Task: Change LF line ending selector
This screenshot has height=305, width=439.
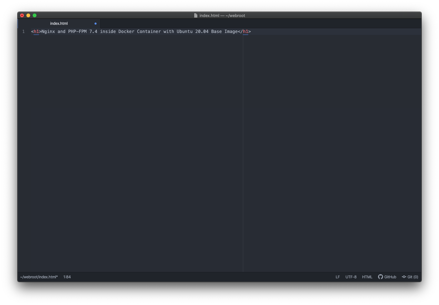Action: (338, 277)
